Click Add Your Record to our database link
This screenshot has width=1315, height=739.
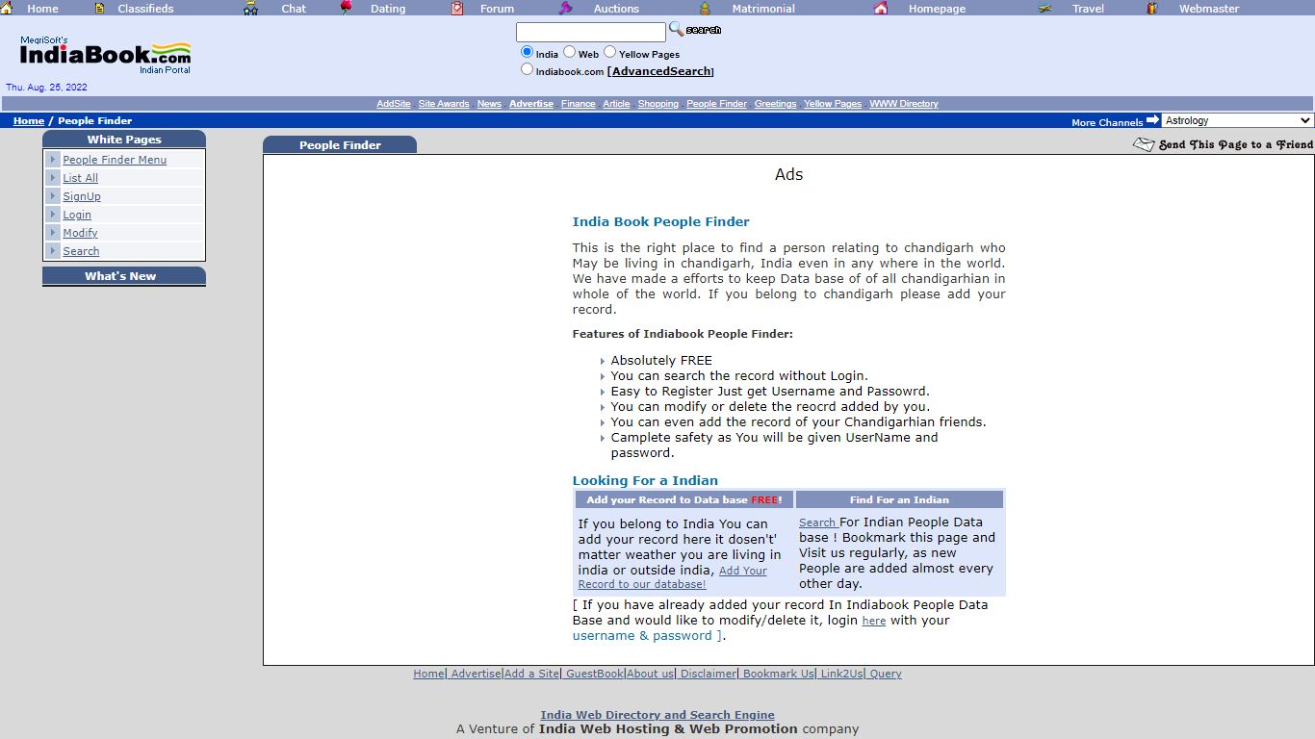[x=673, y=577]
